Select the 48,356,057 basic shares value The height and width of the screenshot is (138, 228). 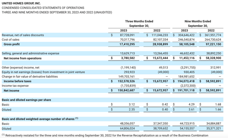[128, 123]
